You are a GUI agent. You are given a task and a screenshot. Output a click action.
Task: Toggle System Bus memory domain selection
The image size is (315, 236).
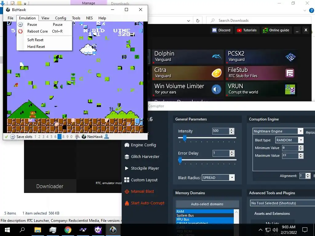coord(205,215)
